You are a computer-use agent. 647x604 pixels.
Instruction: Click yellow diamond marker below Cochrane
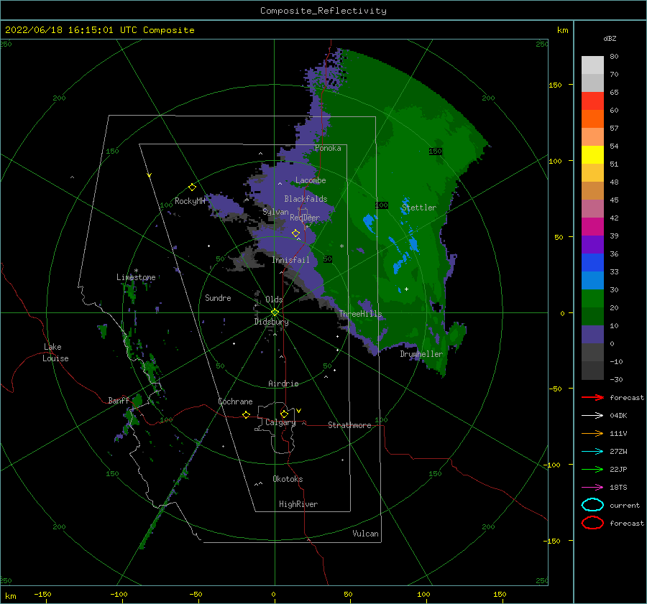pos(246,414)
